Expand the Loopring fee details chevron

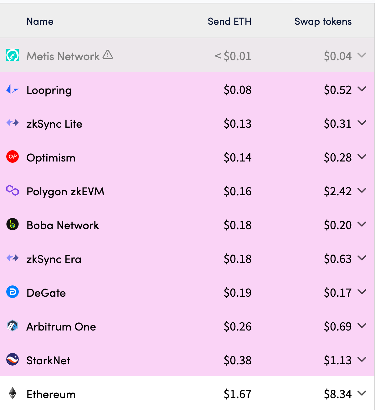tap(362, 90)
